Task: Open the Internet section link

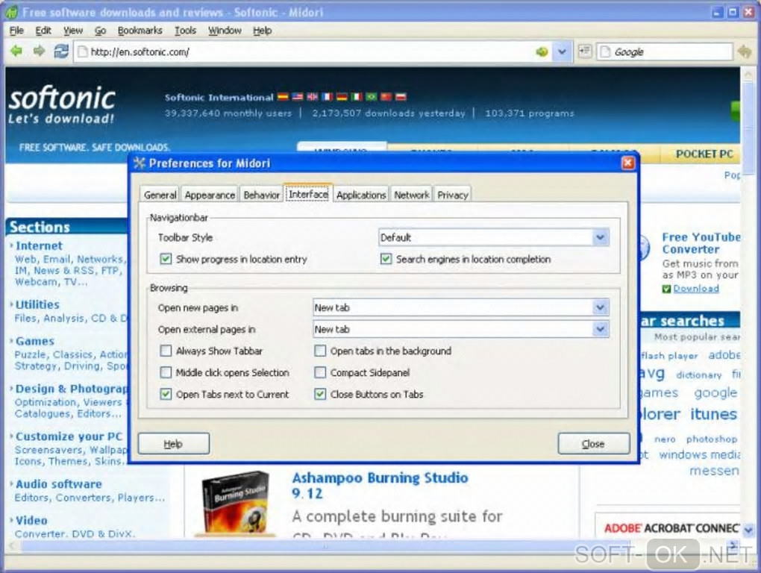Action: click(x=39, y=246)
